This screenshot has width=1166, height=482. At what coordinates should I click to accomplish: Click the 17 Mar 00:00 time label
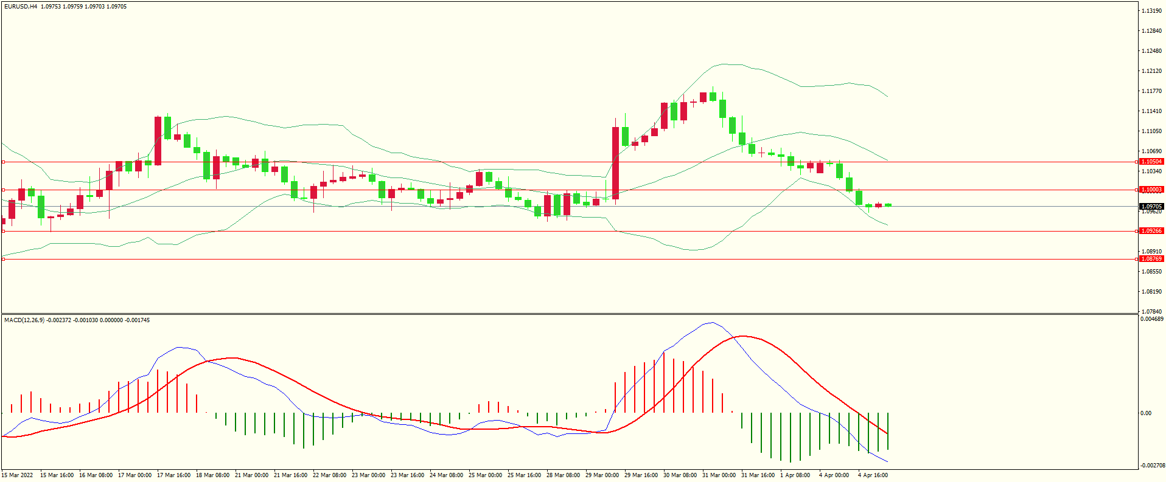pos(134,475)
